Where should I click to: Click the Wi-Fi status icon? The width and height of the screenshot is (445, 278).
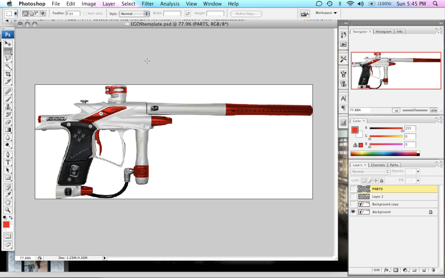pos(351,3)
